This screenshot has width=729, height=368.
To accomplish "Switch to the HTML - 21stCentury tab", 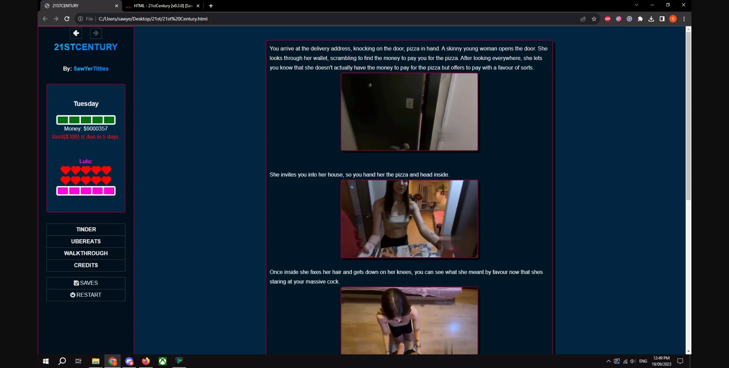I will point(163,6).
